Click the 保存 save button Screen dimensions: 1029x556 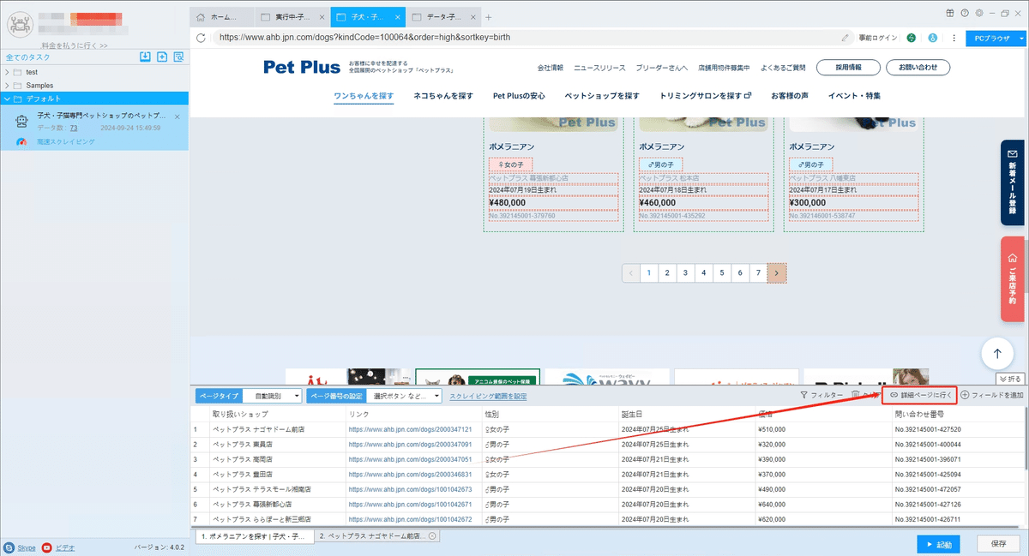click(998, 544)
